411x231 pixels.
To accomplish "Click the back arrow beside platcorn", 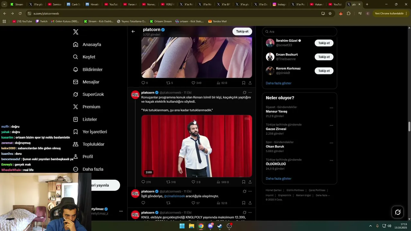I will 133,31.
